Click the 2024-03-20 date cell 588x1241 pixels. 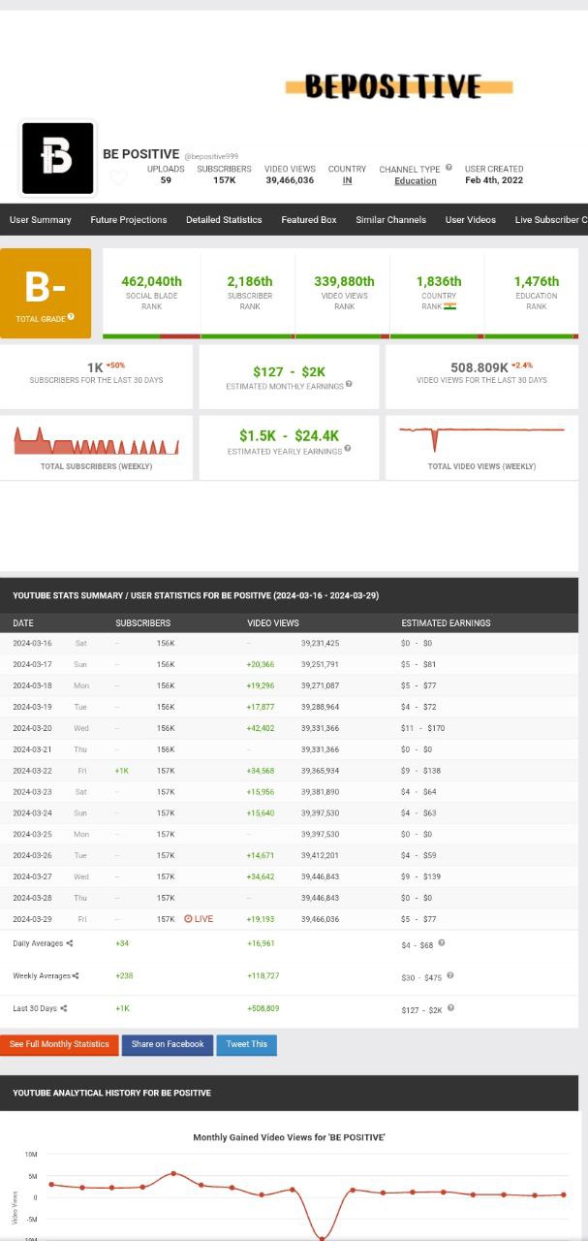[32, 728]
